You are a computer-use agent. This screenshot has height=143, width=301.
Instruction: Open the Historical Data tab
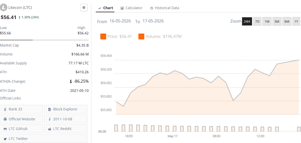pos(165,8)
